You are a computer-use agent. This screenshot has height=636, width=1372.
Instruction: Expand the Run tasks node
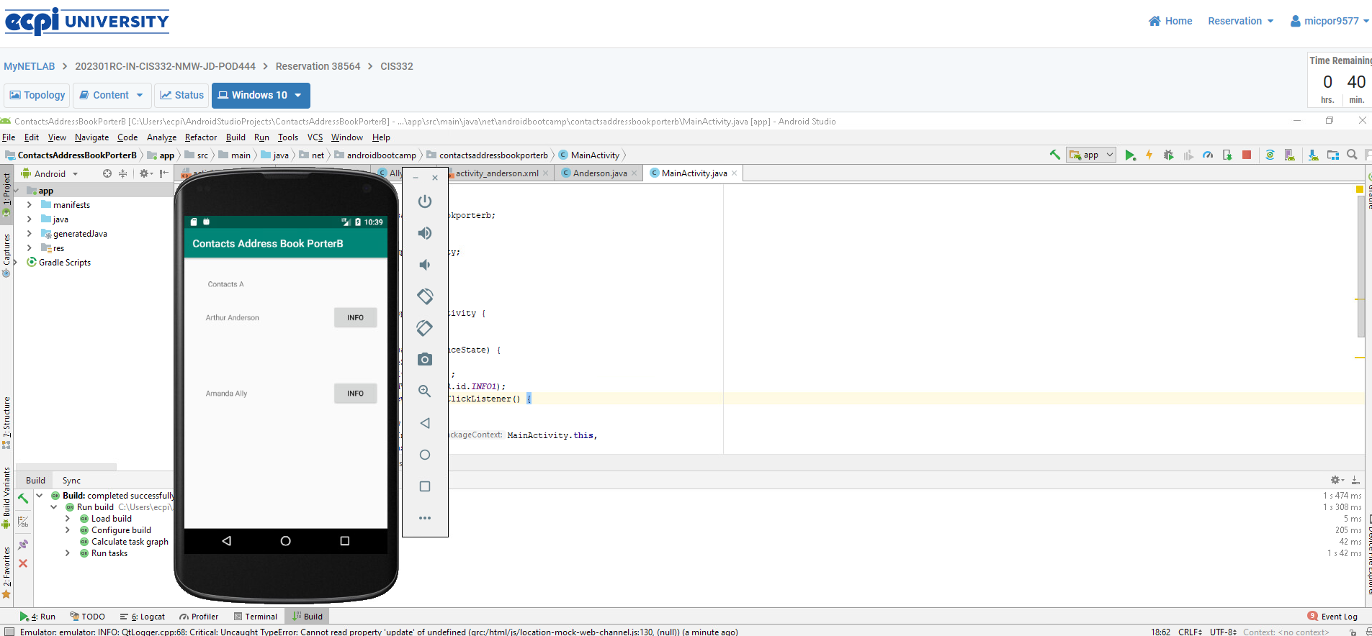click(68, 553)
